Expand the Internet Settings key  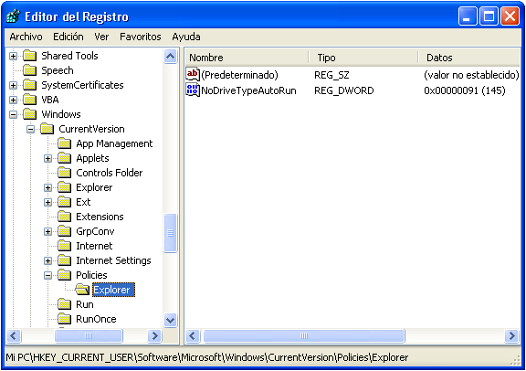(48, 260)
